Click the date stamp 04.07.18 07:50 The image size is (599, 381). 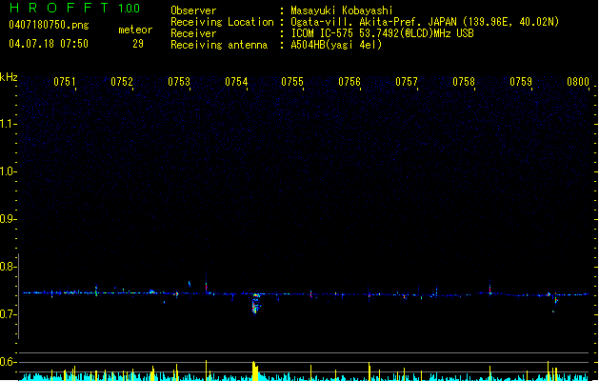coord(49,44)
